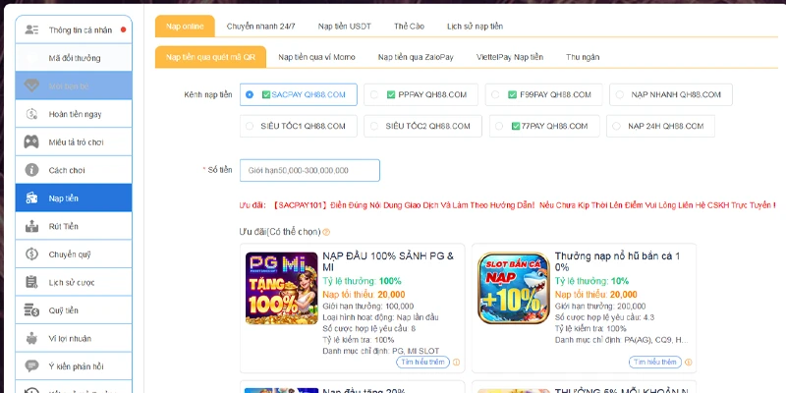The image size is (786, 393).
Task: Select the Nạp tiền qua ví Momo sub-tab
Action: [x=316, y=57]
